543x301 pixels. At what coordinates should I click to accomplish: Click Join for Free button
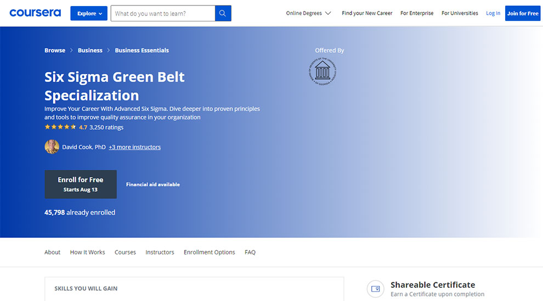(523, 13)
